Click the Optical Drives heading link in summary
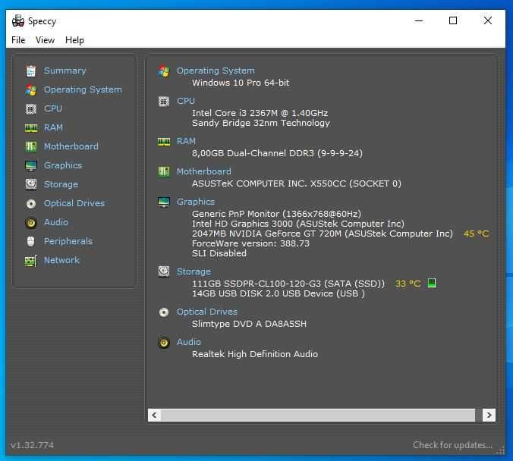Image resolution: width=513 pixels, height=461 pixels. tap(207, 312)
